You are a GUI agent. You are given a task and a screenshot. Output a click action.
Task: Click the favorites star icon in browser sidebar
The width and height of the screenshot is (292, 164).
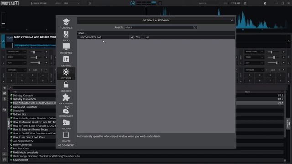point(5,88)
